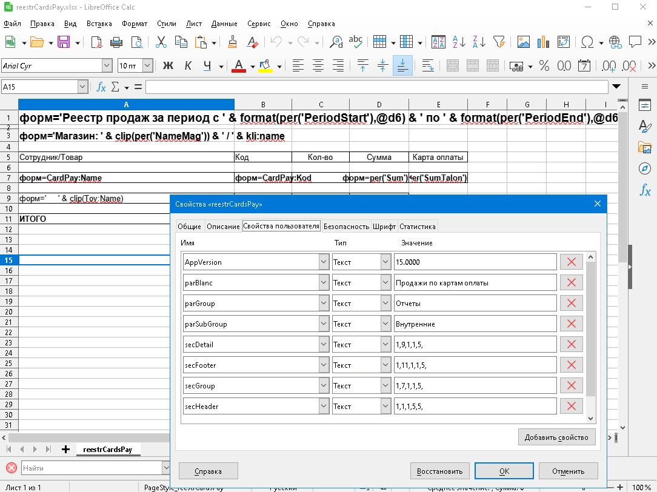Click the Добавить свойство button
This screenshot has width=657, height=492.
coord(557,437)
